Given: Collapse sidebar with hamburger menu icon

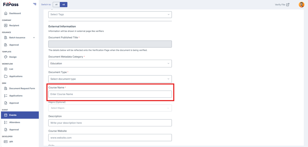Looking at the screenshot, I should [35, 4].
